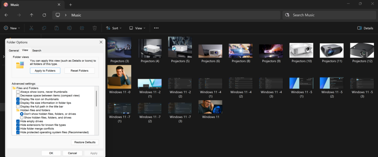Screen dimensions: 378x157
Task: Toggle the Details pane
Action: 365,28
